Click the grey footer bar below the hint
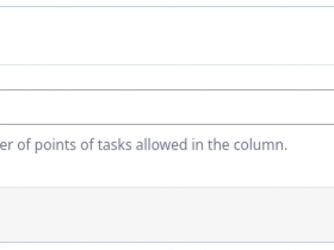This screenshot has width=334, height=250. (x=167, y=215)
